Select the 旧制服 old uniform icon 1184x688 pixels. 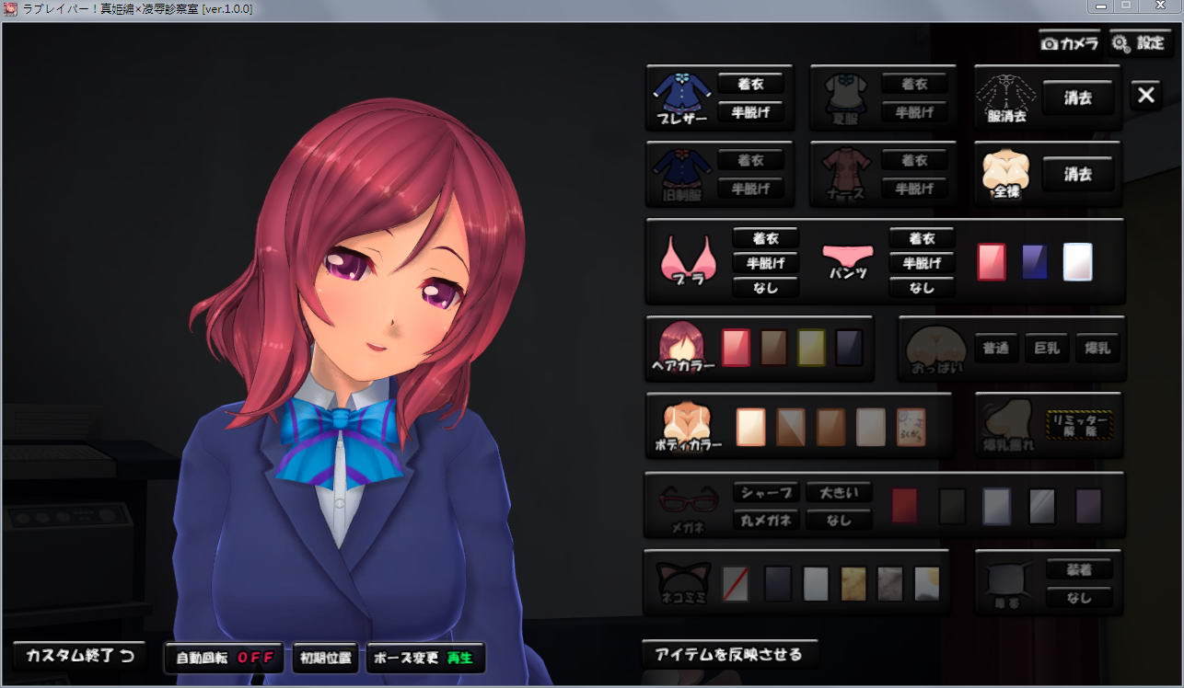pos(681,174)
